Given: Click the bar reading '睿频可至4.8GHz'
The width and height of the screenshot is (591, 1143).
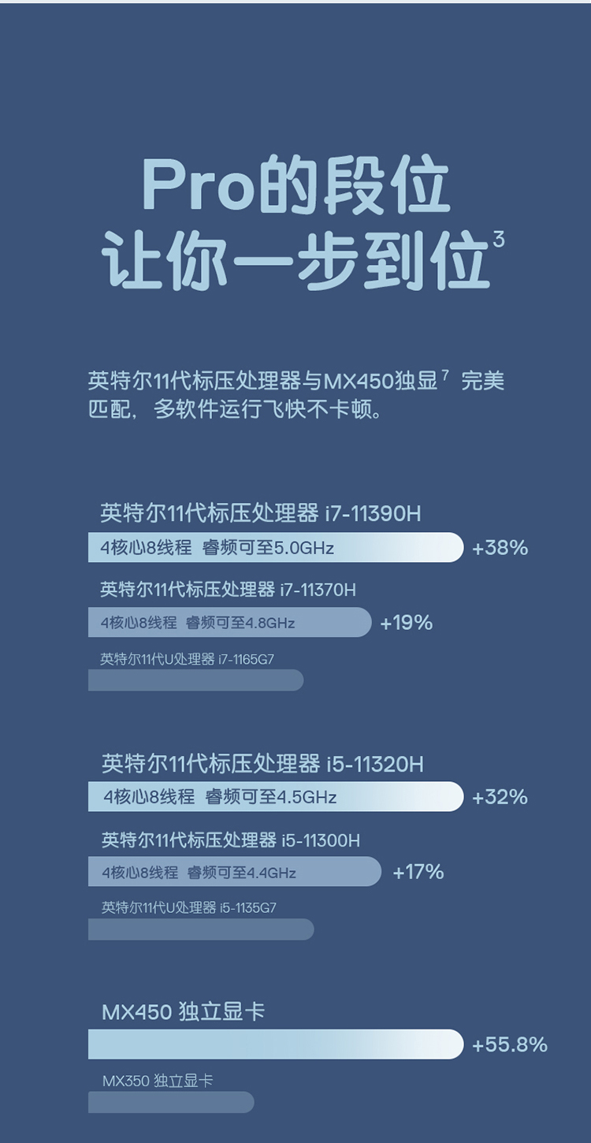Looking at the screenshot, I should point(229,622).
